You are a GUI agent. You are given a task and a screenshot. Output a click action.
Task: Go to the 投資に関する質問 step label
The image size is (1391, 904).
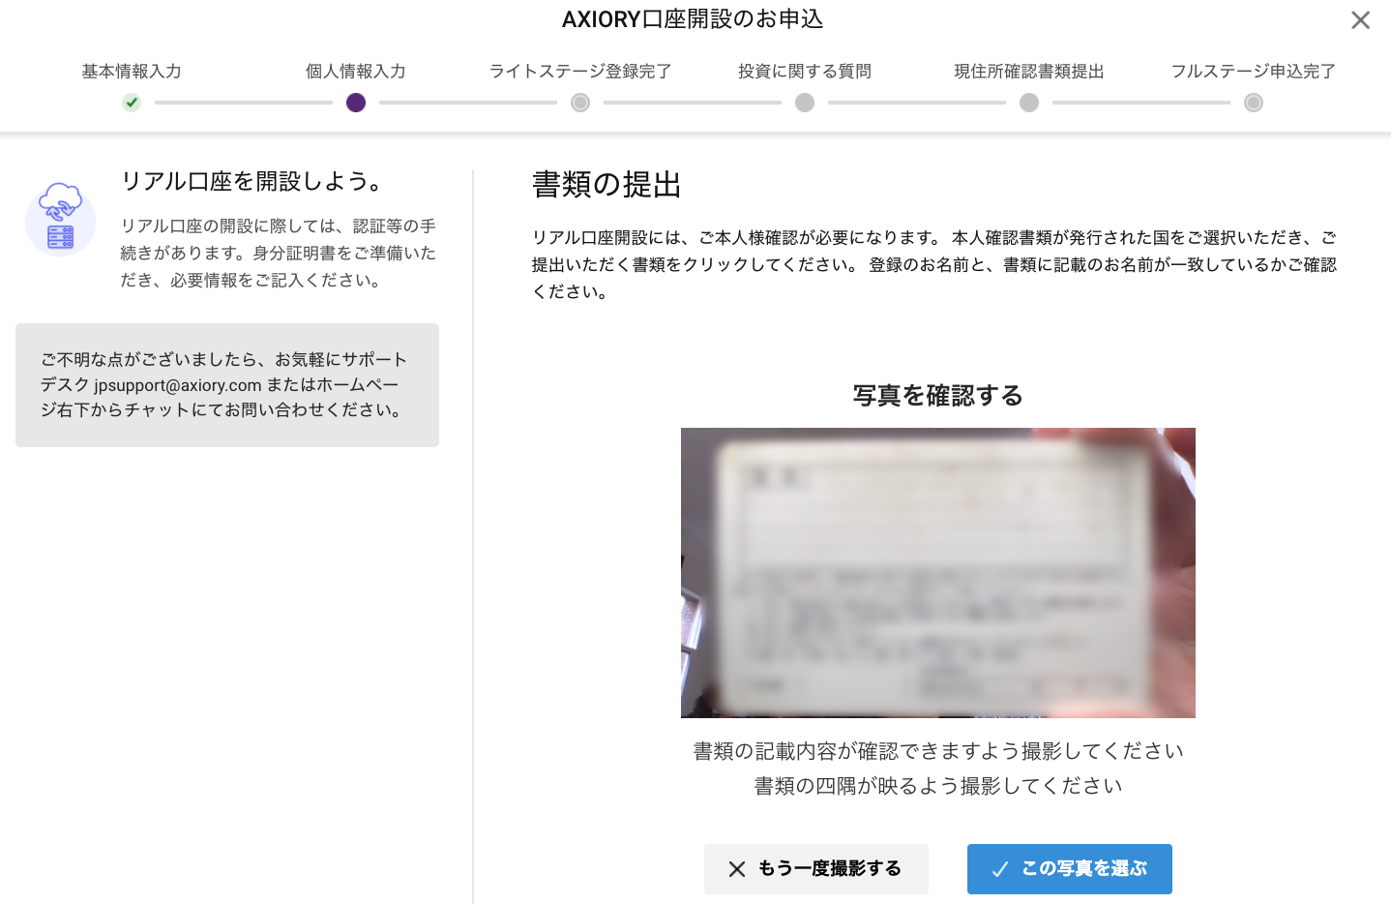(805, 72)
